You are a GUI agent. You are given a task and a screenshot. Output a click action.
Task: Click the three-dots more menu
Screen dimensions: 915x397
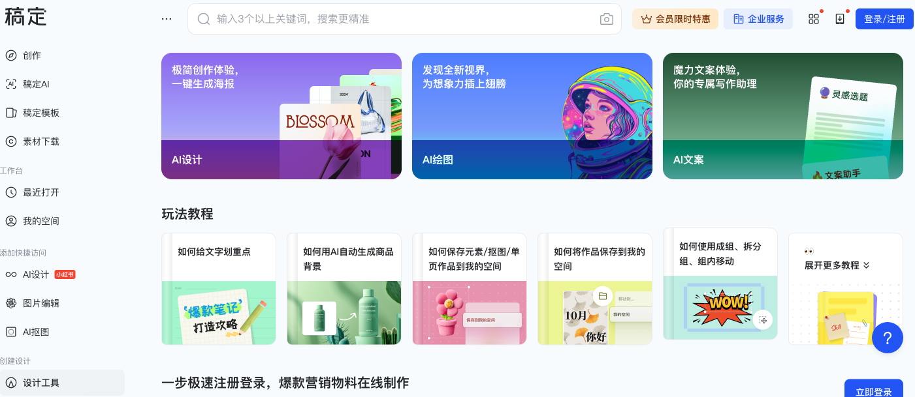click(167, 19)
